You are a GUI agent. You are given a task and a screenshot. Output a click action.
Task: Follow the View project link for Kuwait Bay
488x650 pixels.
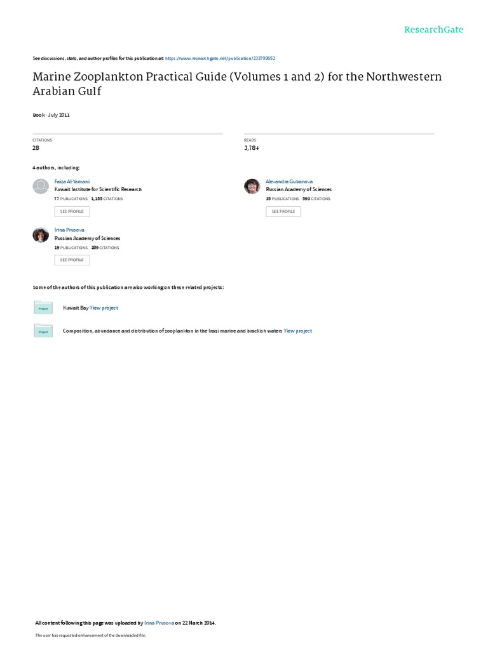coord(104,308)
